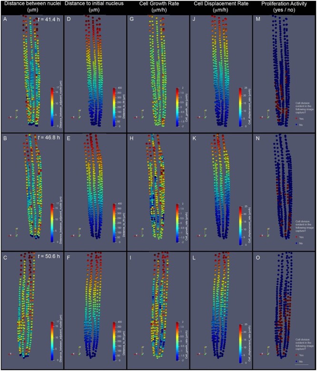This screenshot has width=317, height=371.
Task: Click the displacement color bar in panel L
Action: (x=240, y=343)
